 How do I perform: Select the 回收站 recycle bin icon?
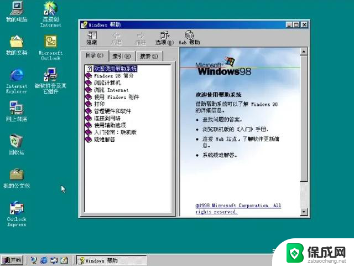[x=17, y=145]
